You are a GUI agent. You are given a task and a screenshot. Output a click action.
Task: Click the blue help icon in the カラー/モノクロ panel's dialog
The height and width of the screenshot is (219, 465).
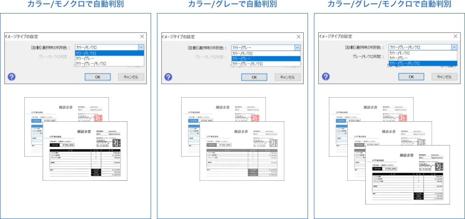(12, 77)
